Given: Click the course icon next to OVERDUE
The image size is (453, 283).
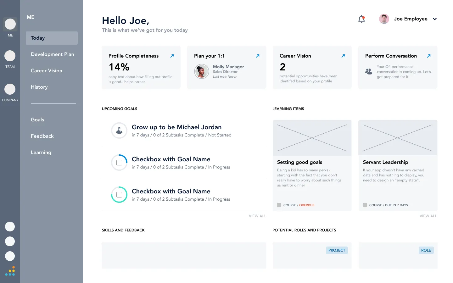Looking at the screenshot, I should tap(279, 205).
